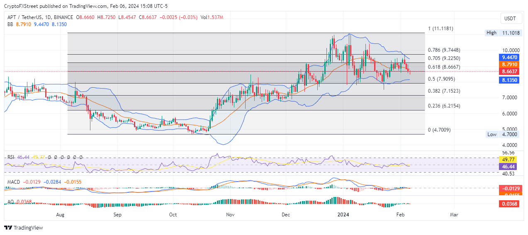Click the Low 4.7000 price label

[x=502, y=134]
